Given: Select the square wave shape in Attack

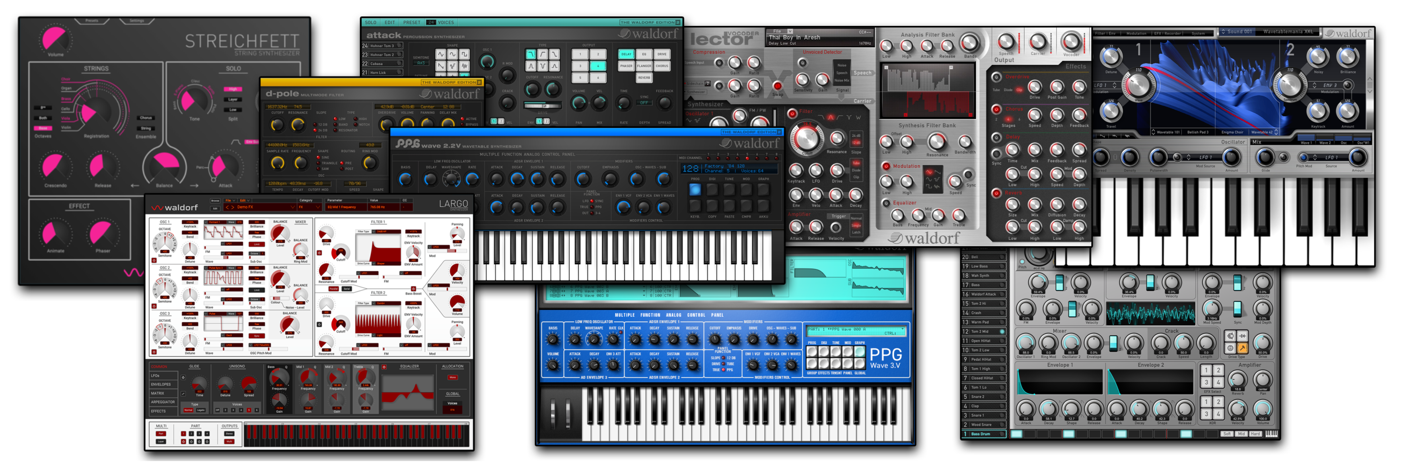Looking at the screenshot, I should 464,54.
